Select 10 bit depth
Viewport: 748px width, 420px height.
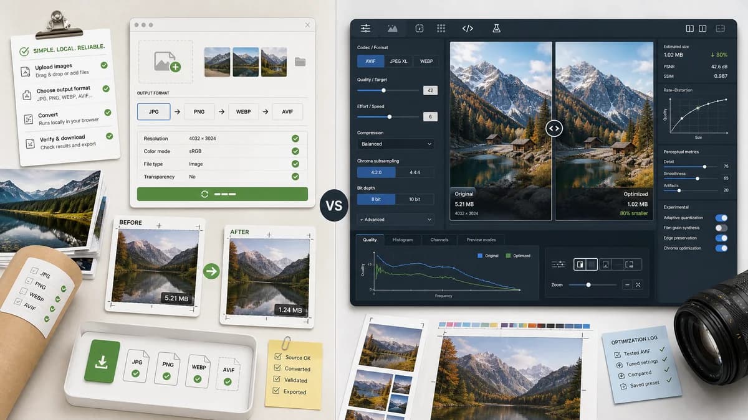[414, 199]
